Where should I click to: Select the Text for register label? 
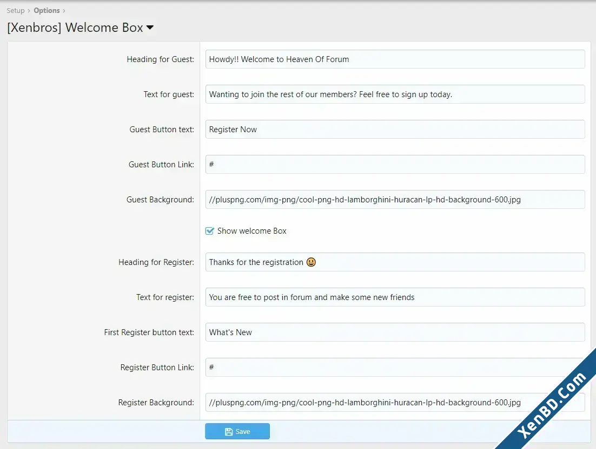click(165, 297)
